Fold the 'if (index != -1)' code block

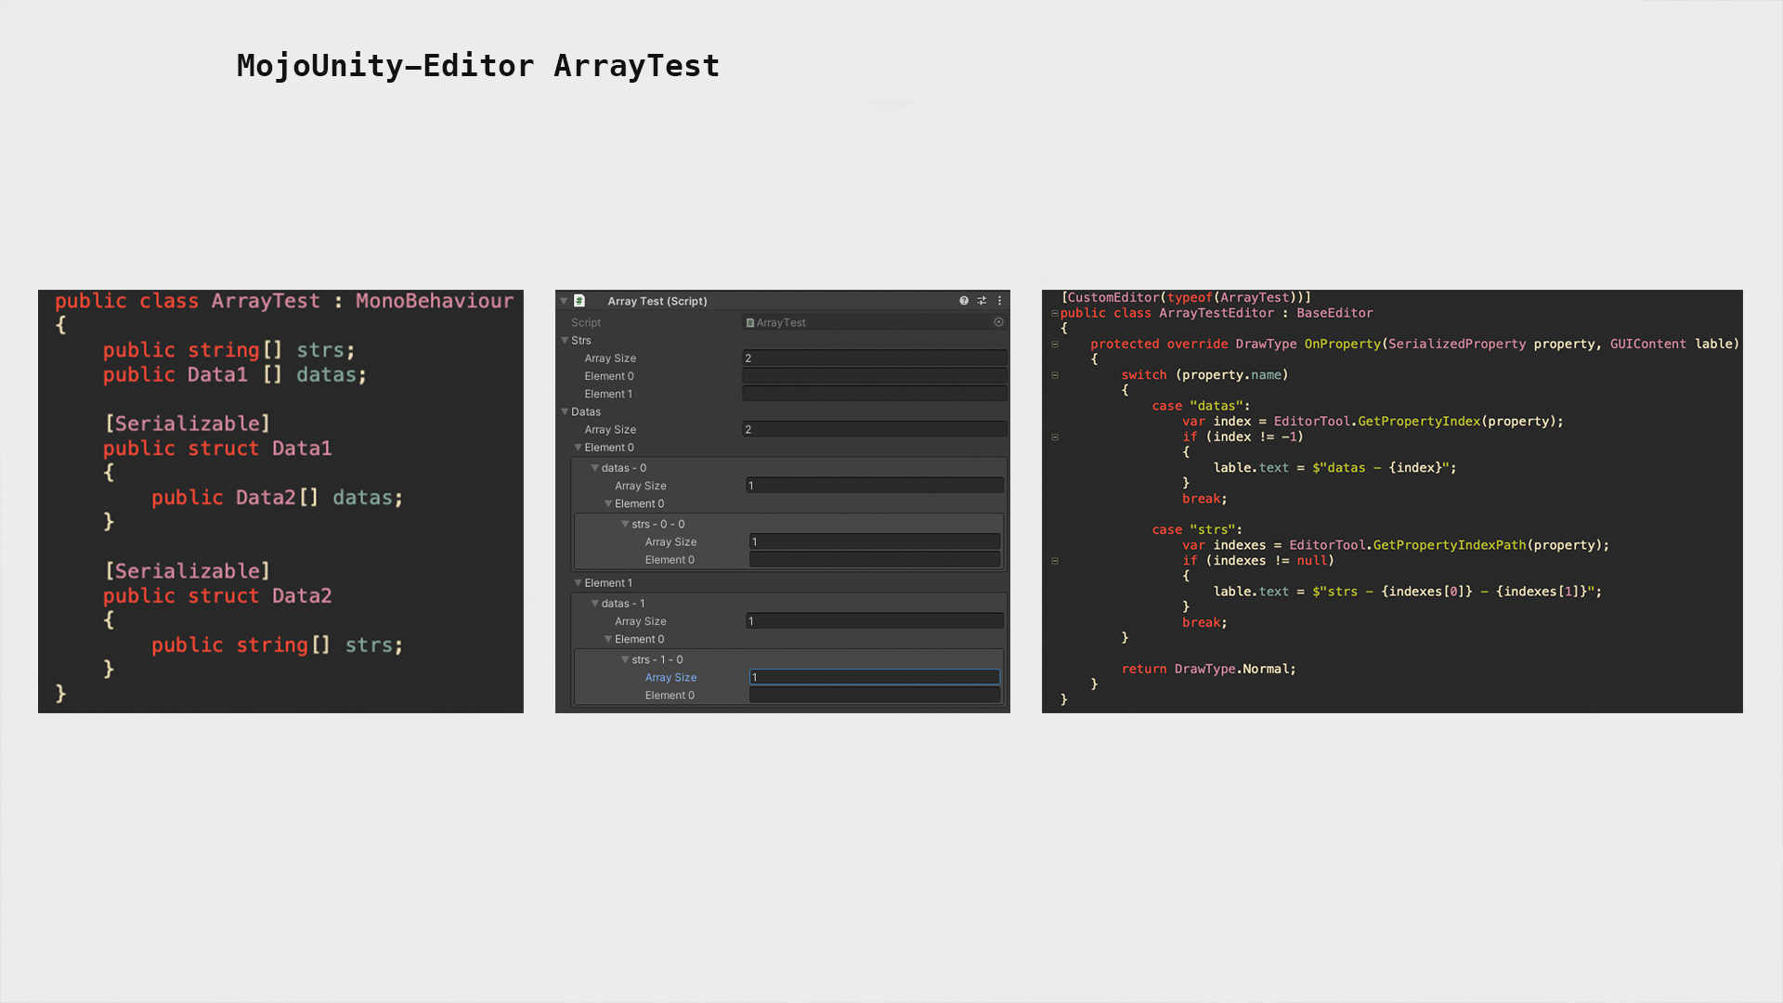1055,437
